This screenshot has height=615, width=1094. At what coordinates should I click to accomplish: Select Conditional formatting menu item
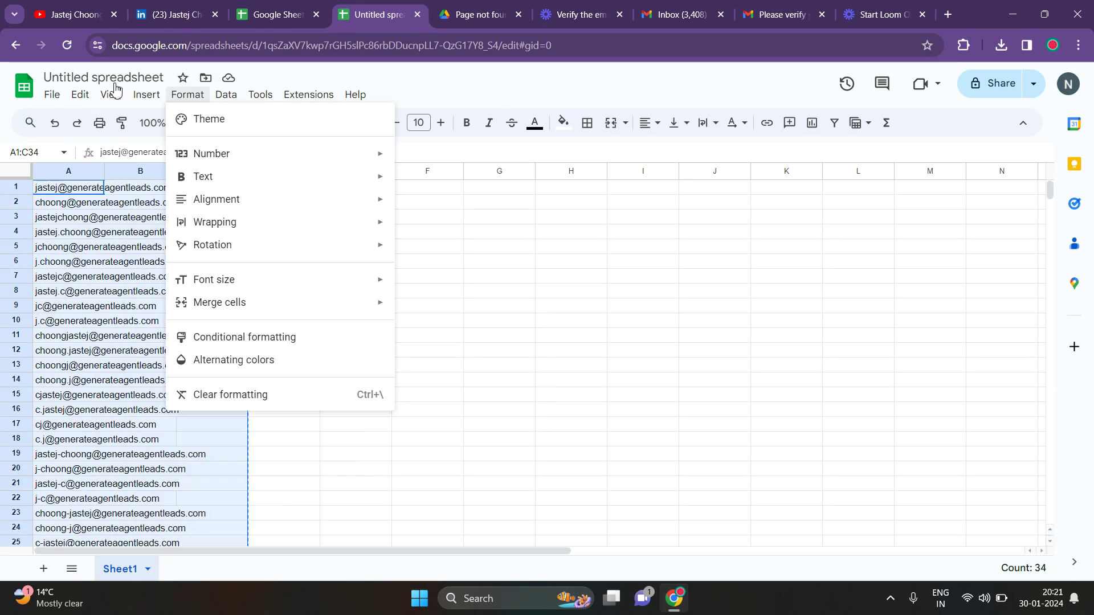coord(244,337)
